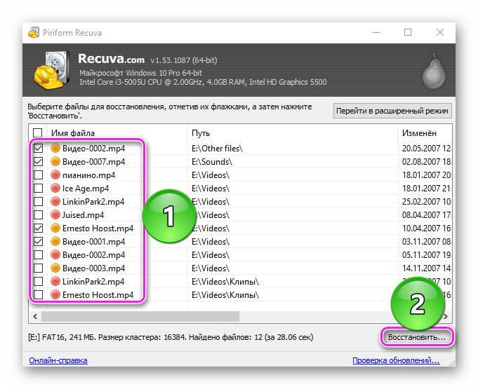Click the Recuva app icon in the title bar
This screenshot has height=389, width=478.
pyautogui.click(x=34, y=32)
